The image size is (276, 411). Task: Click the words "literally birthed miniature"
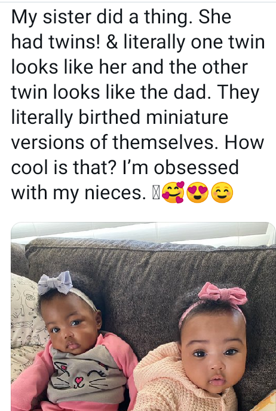click(119, 117)
